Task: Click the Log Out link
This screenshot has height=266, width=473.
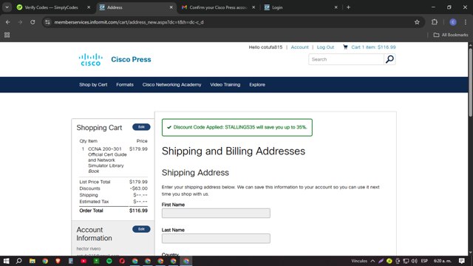Action: tap(325, 47)
